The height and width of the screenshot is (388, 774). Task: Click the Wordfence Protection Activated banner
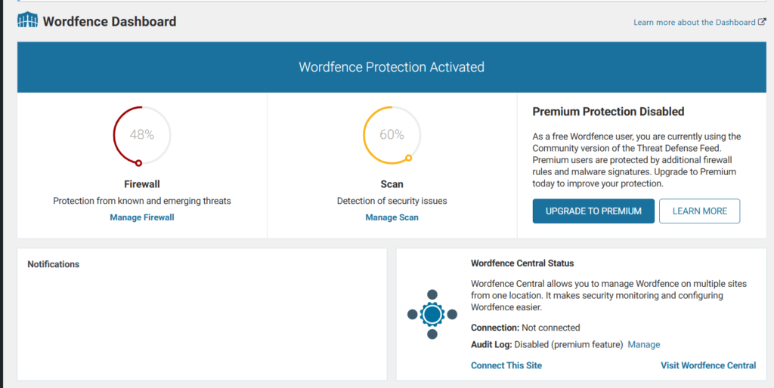pyautogui.click(x=392, y=67)
